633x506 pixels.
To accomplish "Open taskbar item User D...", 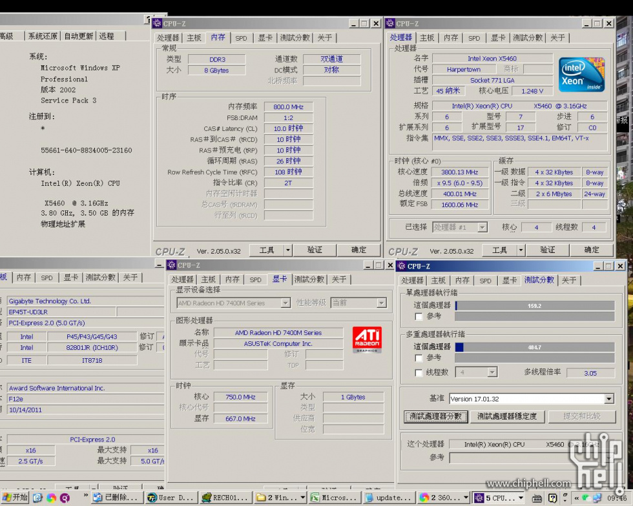I will click(x=172, y=498).
